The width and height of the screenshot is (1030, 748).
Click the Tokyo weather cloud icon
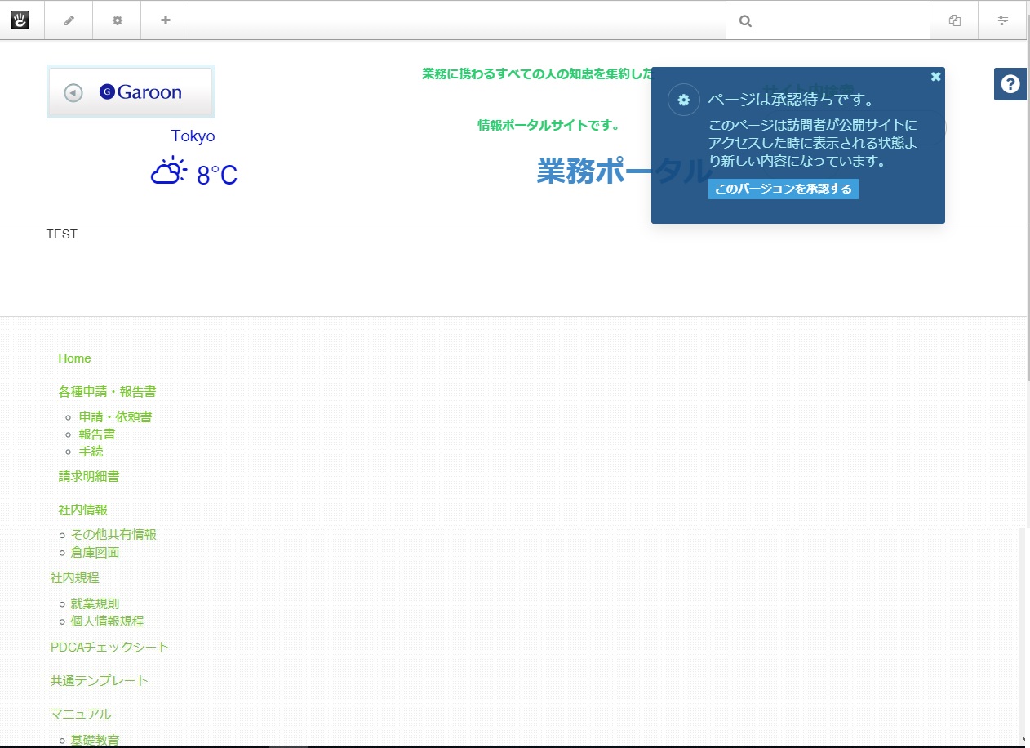tap(169, 170)
